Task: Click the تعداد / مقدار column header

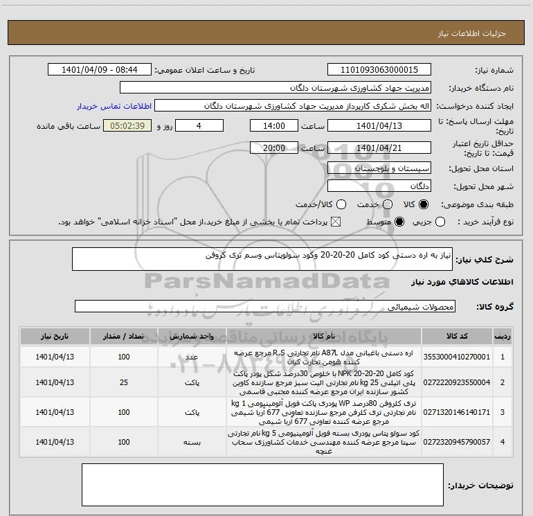Action: 124,336
